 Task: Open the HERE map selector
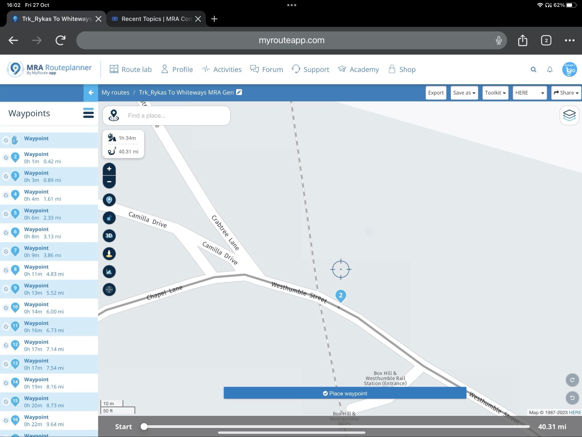pos(530,93)
